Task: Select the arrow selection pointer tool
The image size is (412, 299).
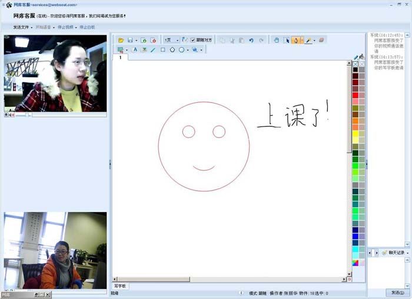Action: pos(287,40)
